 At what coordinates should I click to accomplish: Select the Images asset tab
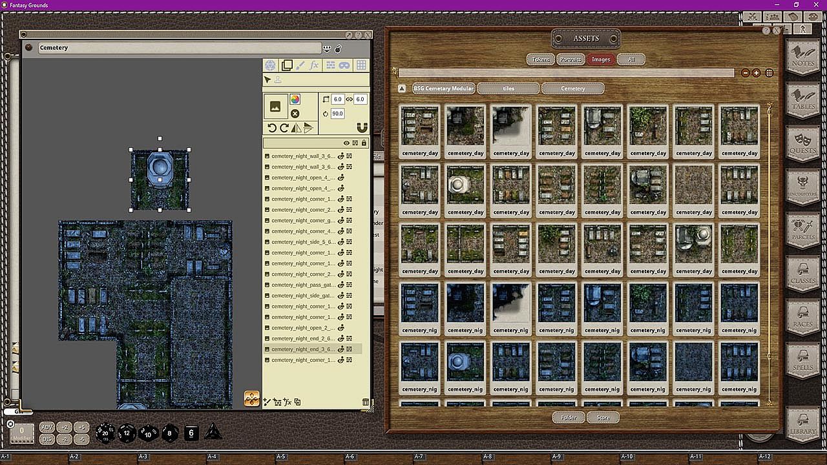pos(601,59)
